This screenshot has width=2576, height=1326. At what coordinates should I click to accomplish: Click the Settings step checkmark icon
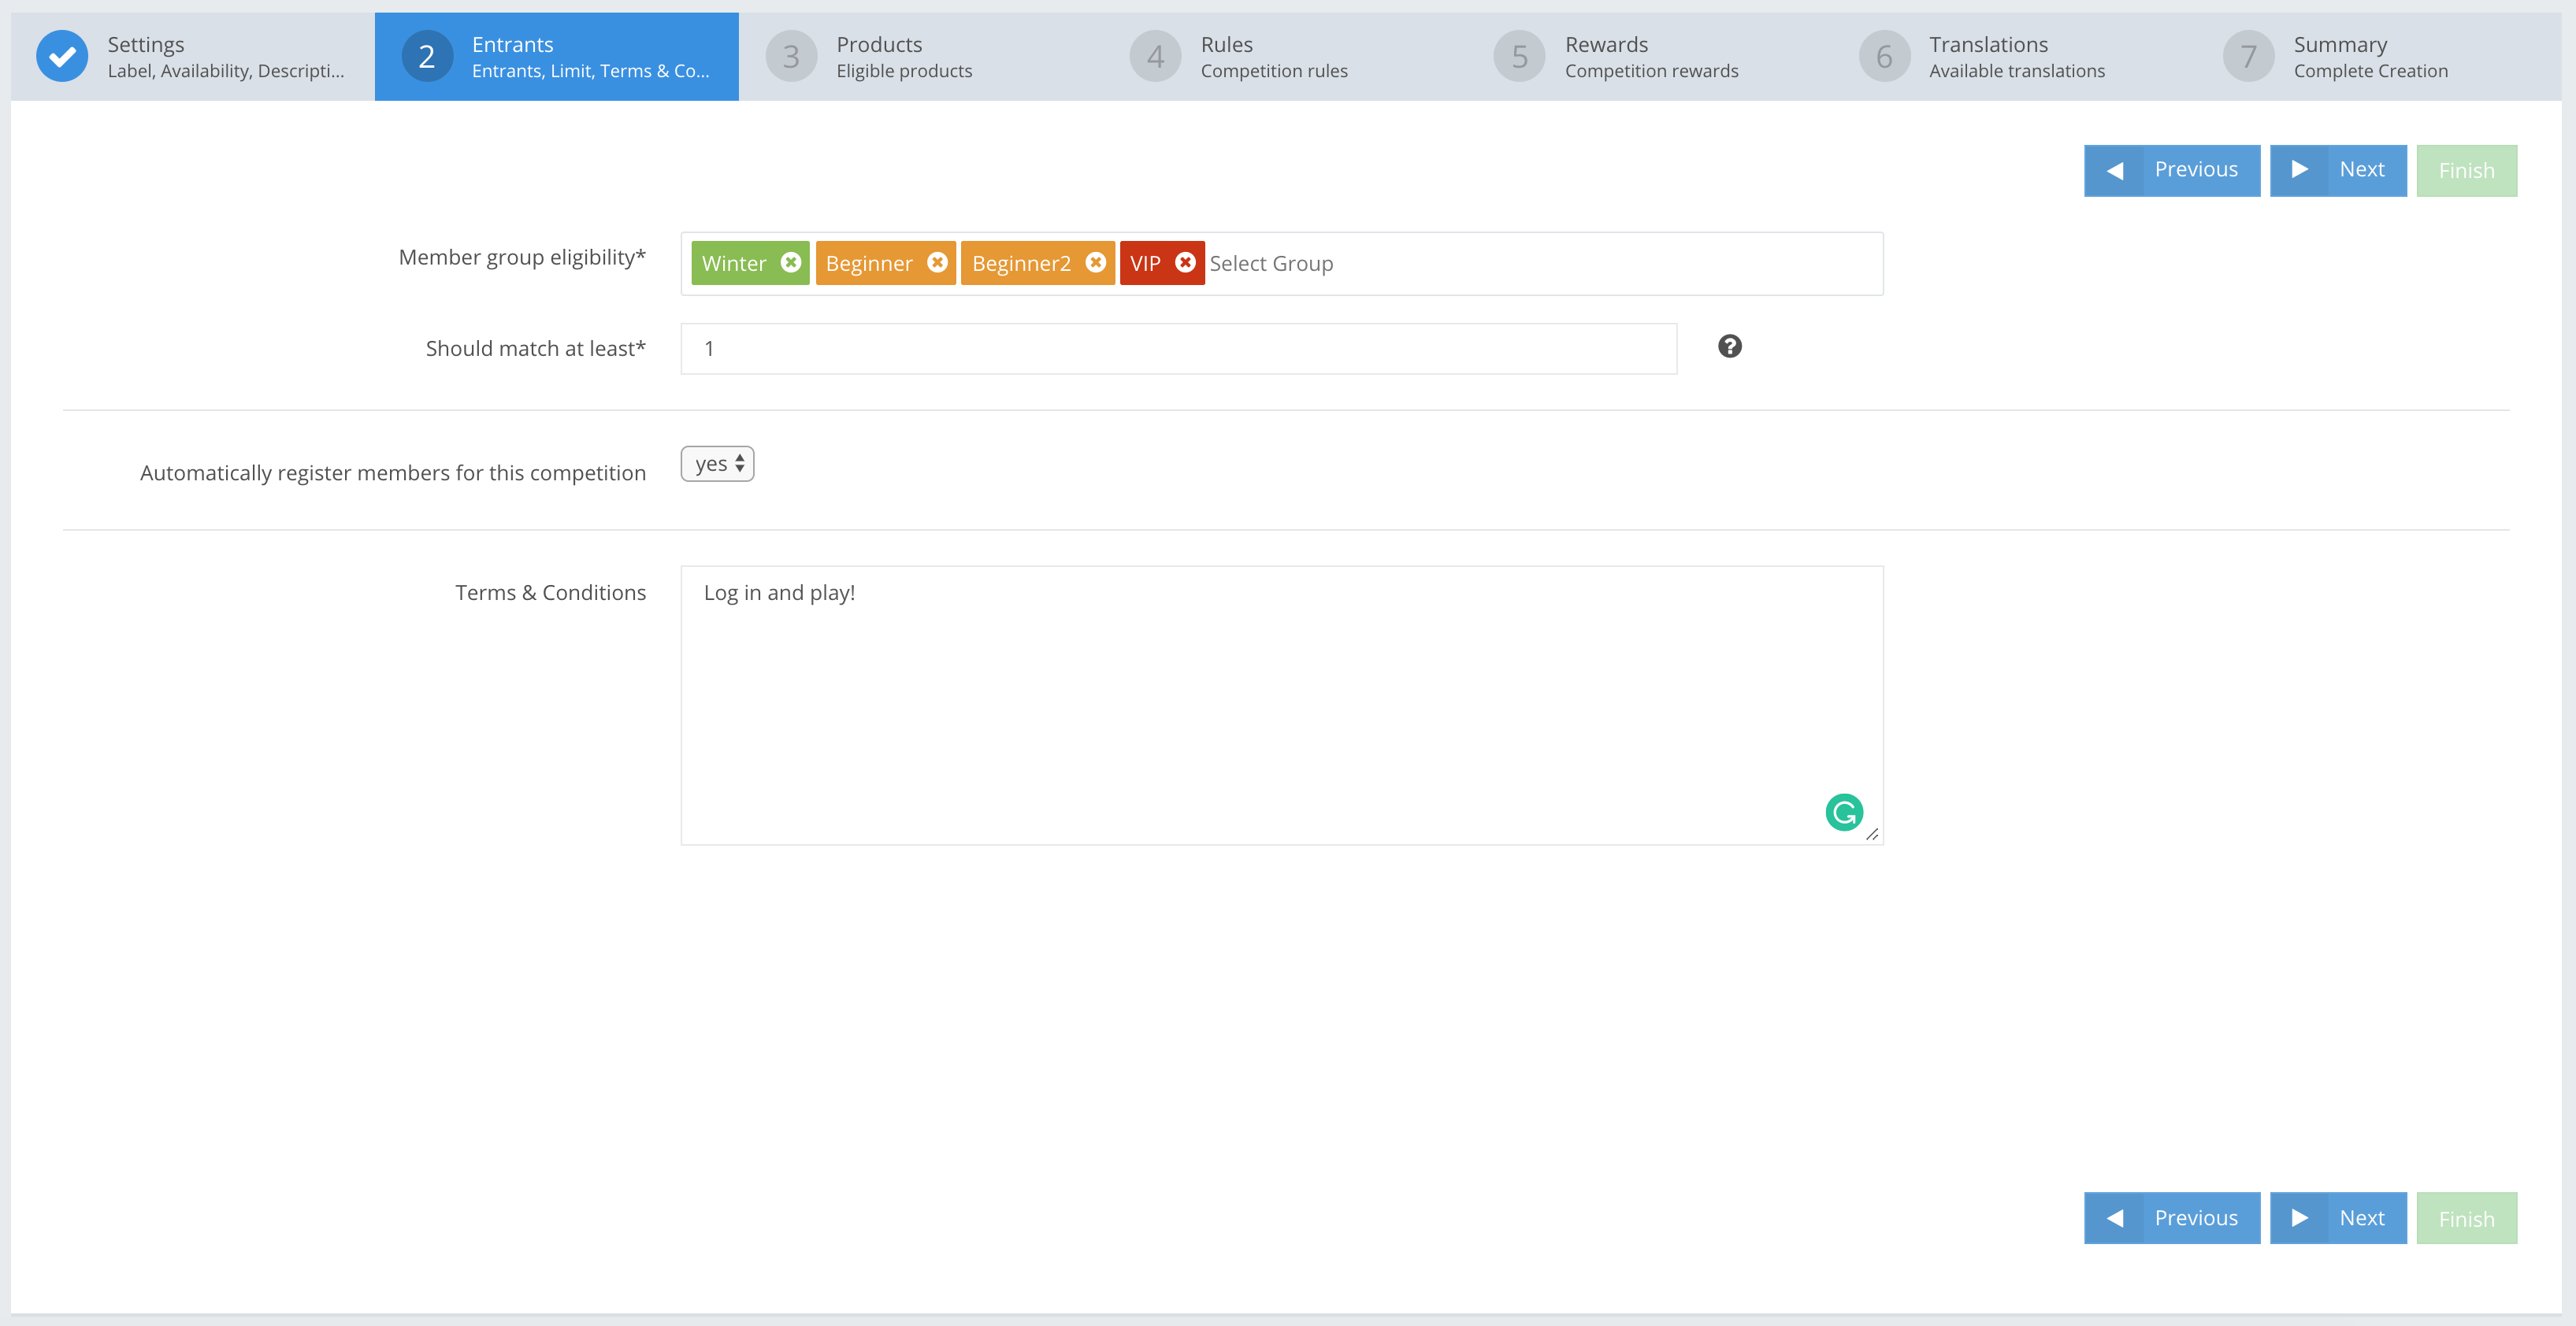tap(62, 57)
